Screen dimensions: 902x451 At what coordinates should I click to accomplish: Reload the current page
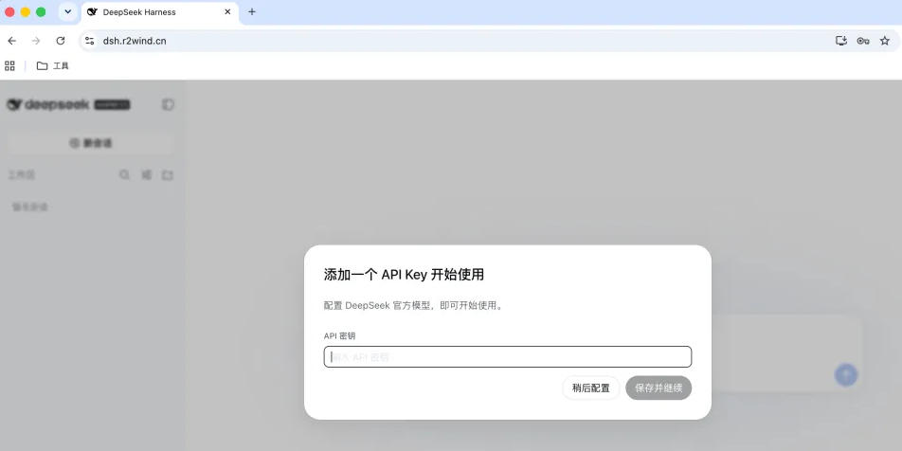pyautogui.click(x=61, y=41)
